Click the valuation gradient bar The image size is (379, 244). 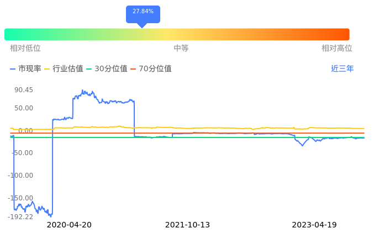click(x=177, y=34)
